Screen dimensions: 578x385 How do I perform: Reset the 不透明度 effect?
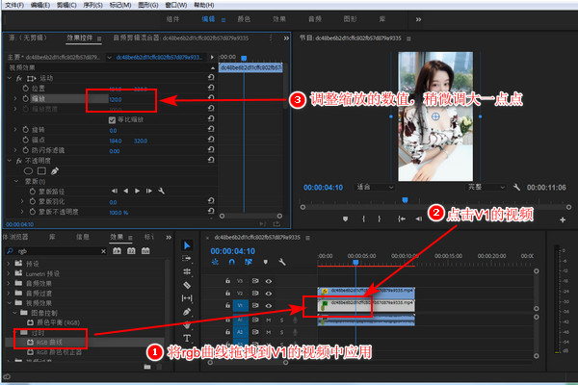211,160
